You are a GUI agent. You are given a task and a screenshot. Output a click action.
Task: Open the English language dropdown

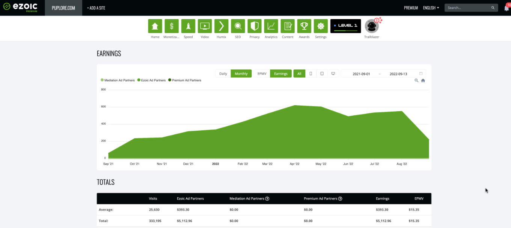point(431,8)
